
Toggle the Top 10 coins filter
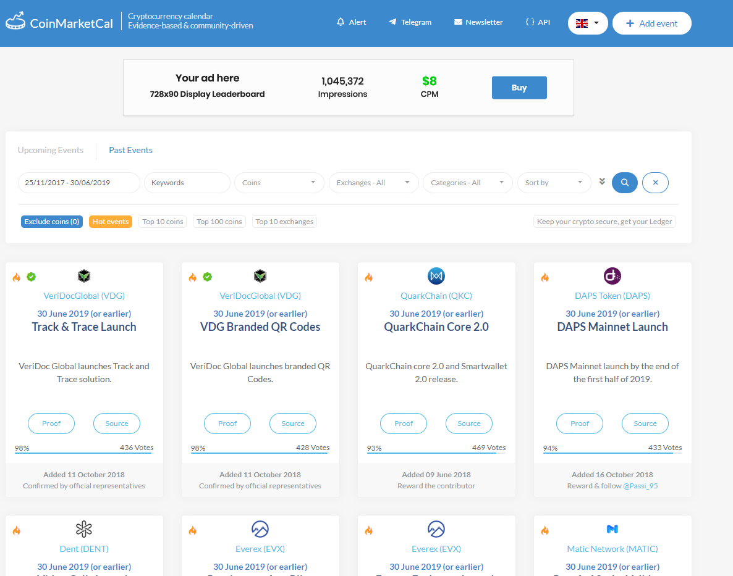[x=163, y=221]
